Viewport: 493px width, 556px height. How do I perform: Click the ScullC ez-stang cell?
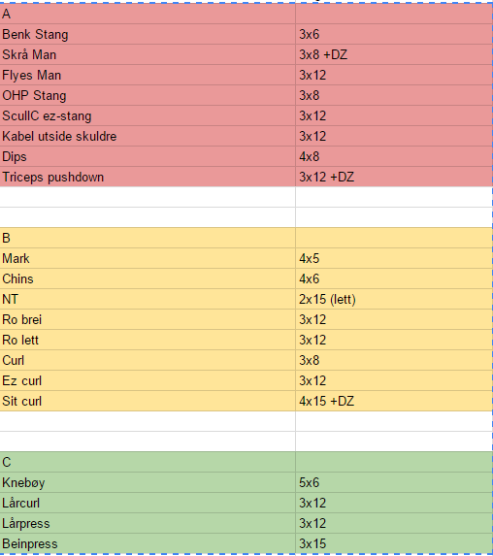coord(148,115)
